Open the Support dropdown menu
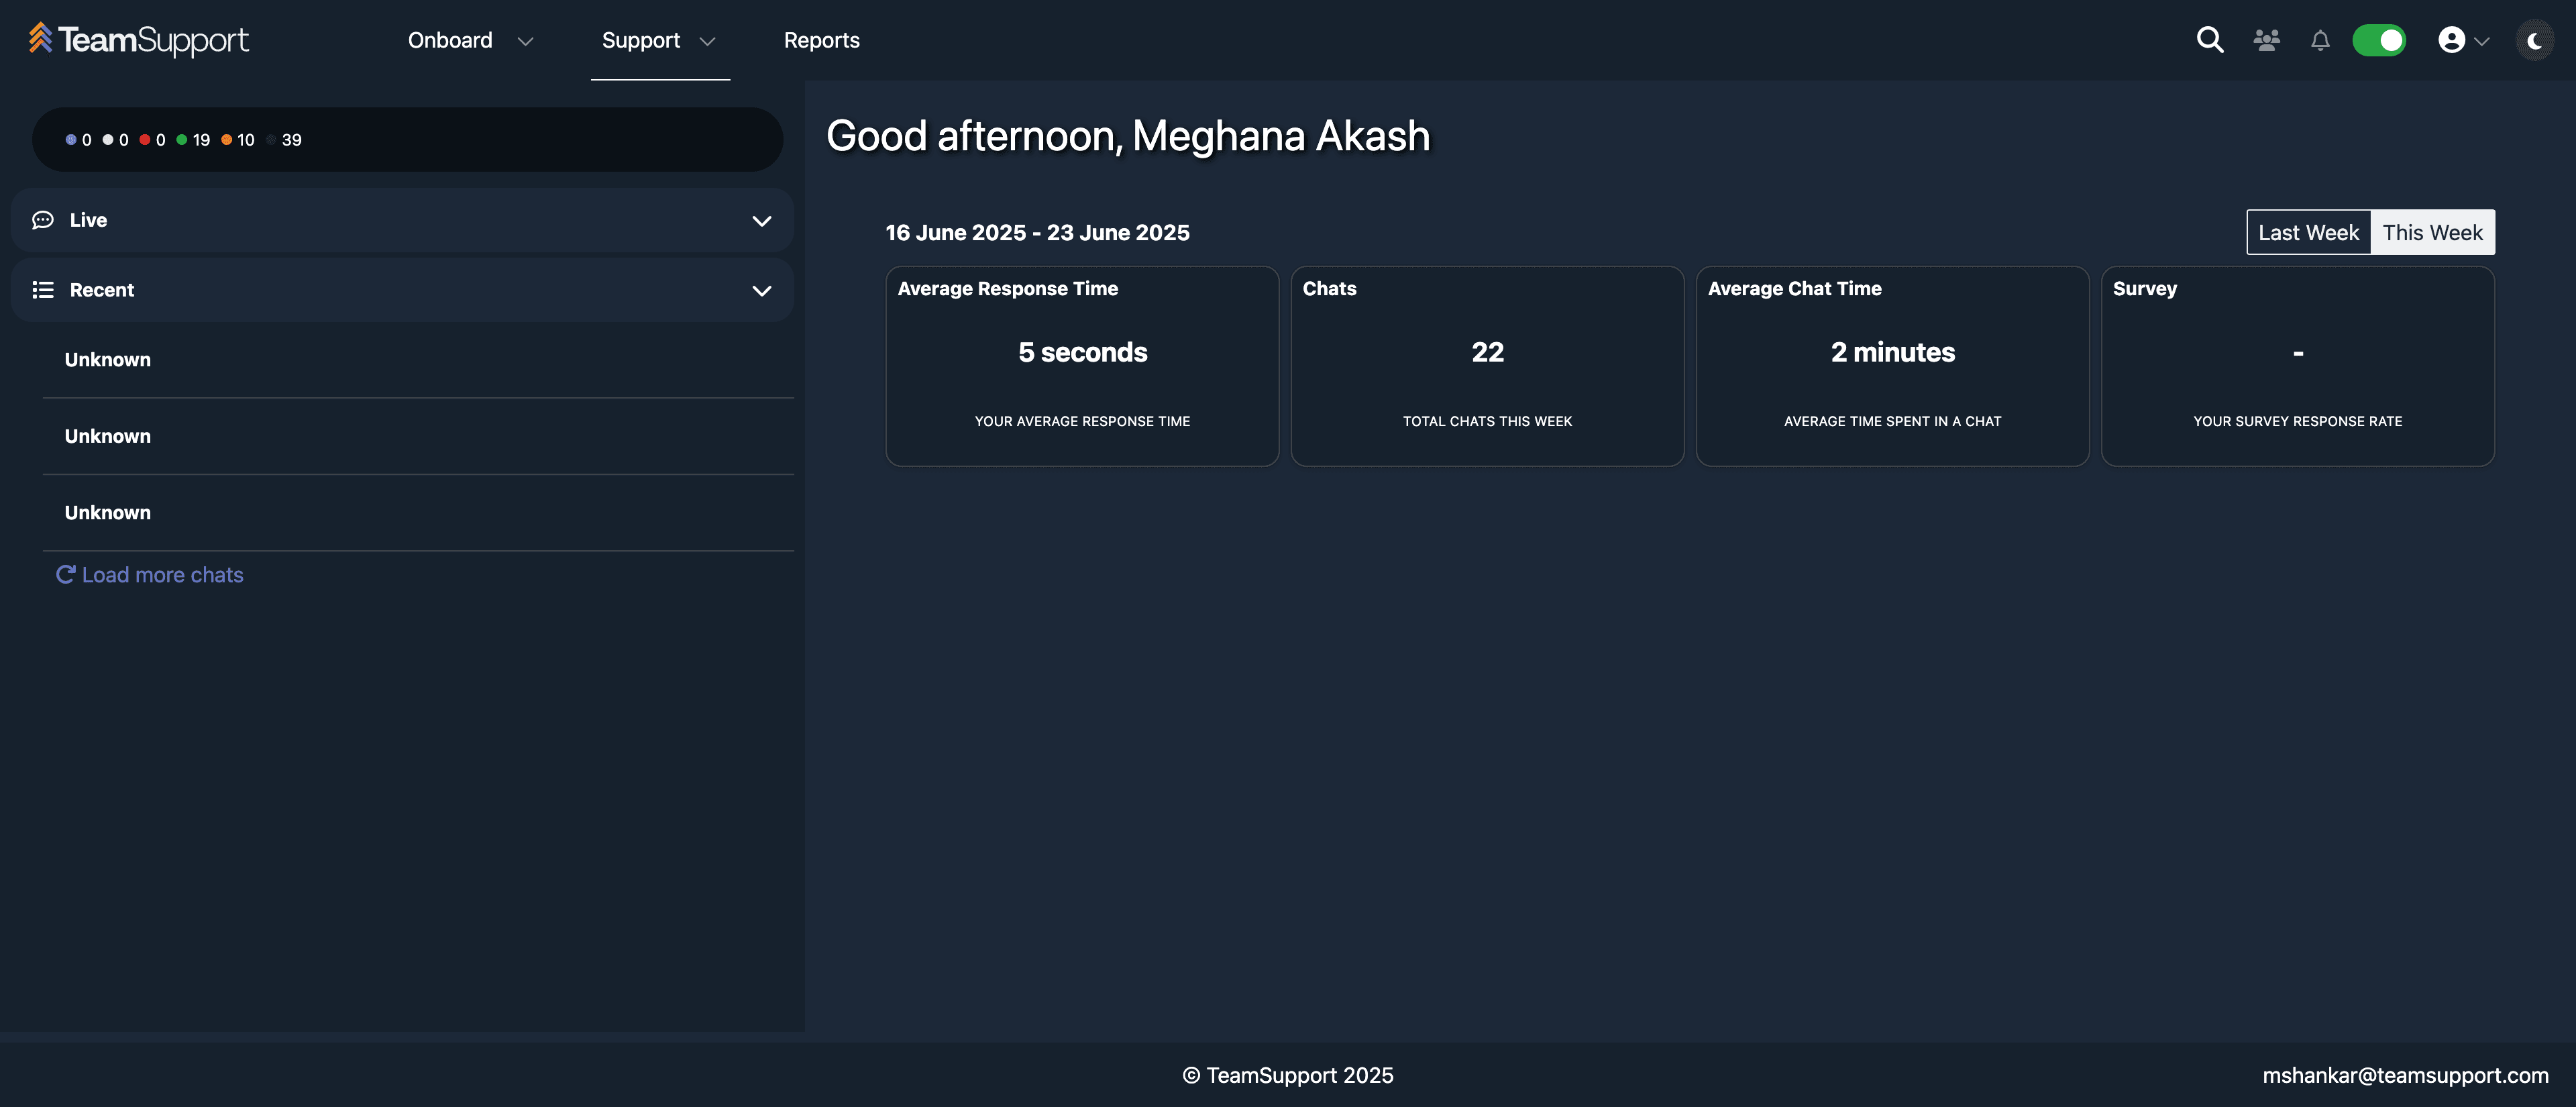Screen dimensions: 2576x1107 pyautogui.click(x=659, y=40)
